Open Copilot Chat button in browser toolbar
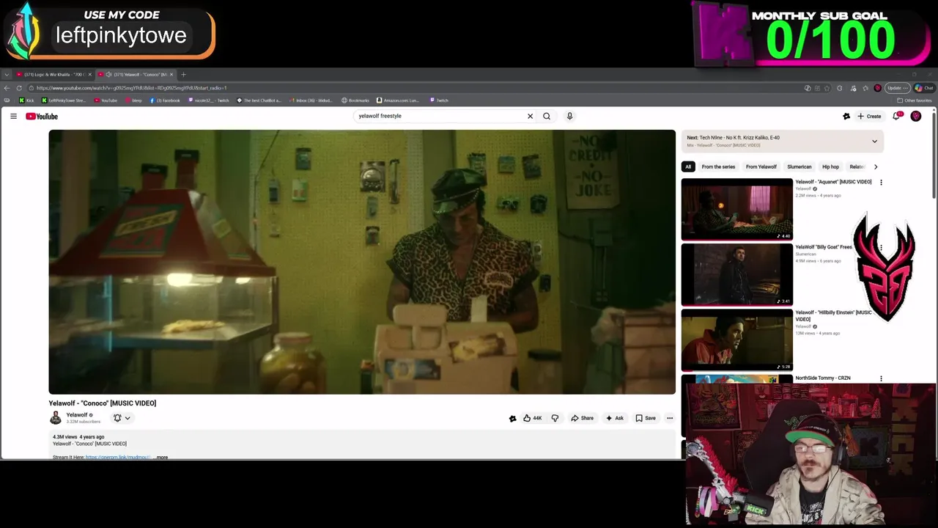This screenshot has width=938, height=528. [x=923, y=88]
